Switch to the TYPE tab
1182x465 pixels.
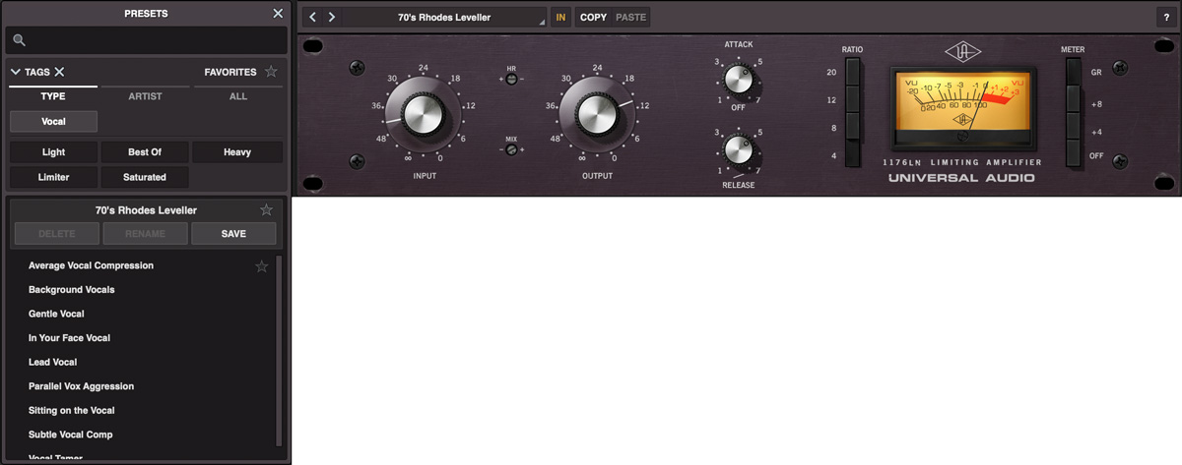click(x=53, y=96)
